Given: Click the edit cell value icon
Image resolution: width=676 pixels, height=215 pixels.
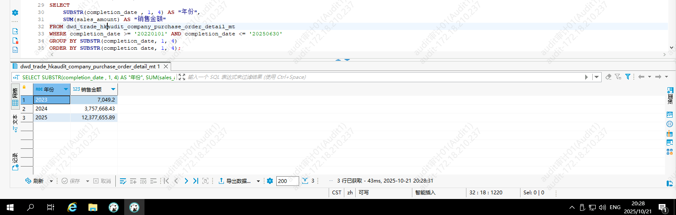Looking at the screenshot, I should pyautogui.click(x=123, y=181).
